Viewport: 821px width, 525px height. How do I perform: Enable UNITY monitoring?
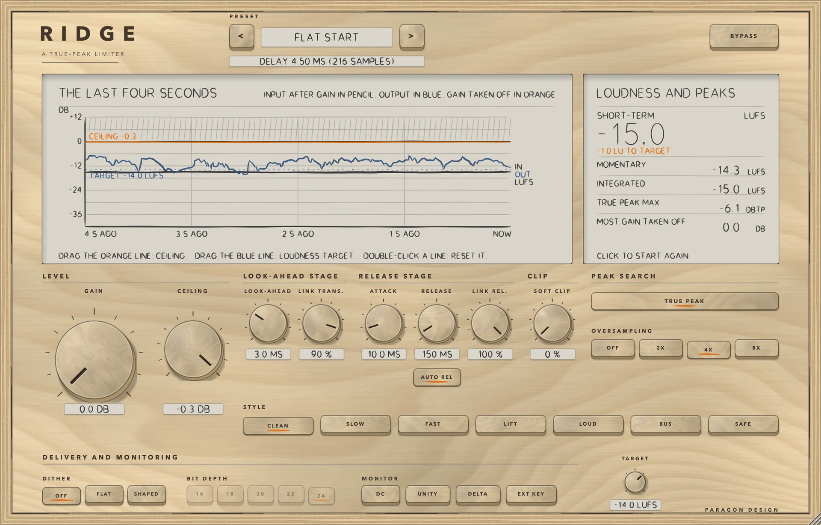tap(428, 494)
